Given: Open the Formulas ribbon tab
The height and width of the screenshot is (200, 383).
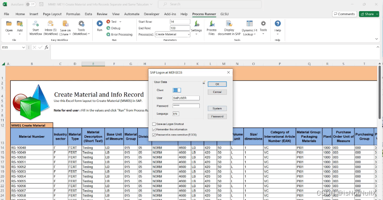Looking at the screenshot, I should (73, 14).
